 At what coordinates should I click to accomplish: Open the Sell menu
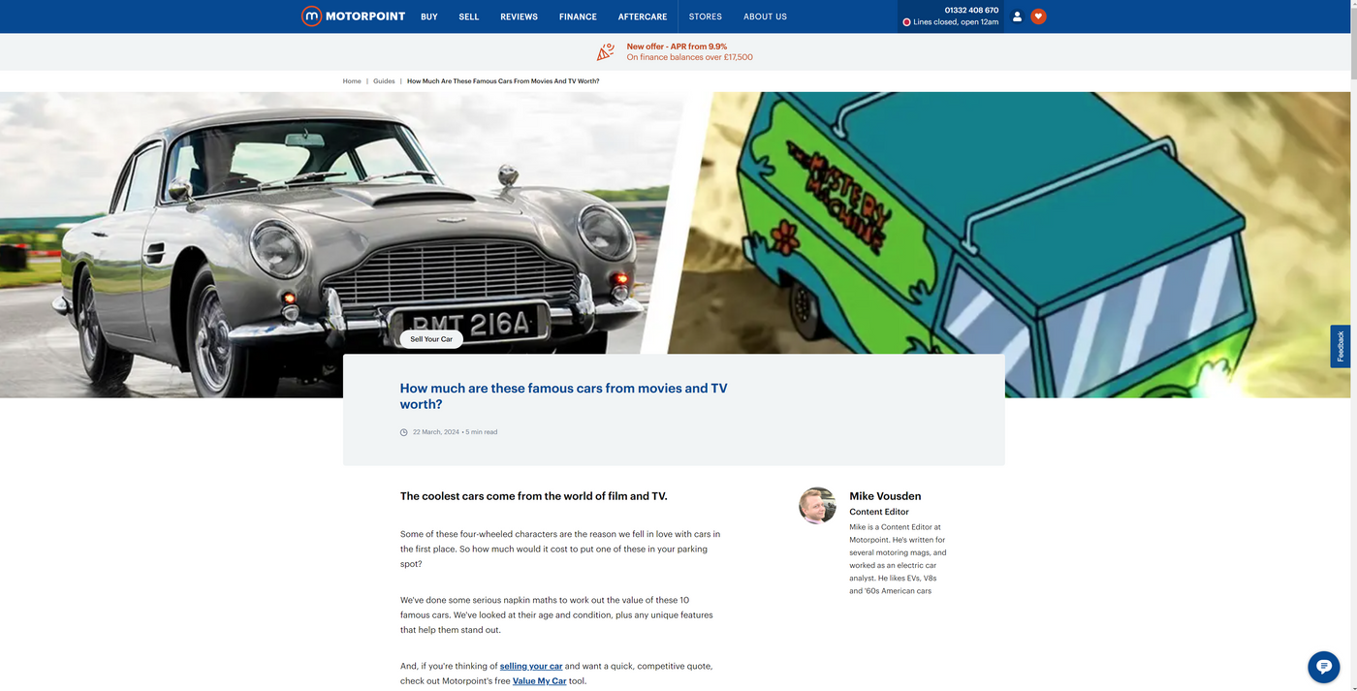[x=469, y=16]
